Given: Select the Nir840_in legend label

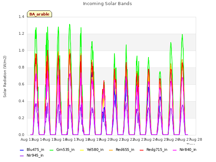Looking at the screenshot, I should coord(188,150).
